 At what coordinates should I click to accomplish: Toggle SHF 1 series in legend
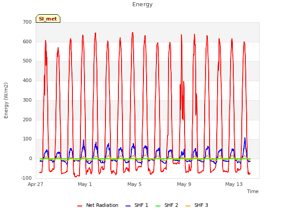tap(137, 205)
